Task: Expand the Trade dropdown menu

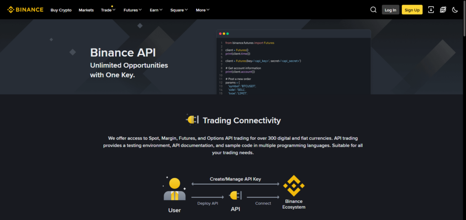Action: (x=108, y=10)
